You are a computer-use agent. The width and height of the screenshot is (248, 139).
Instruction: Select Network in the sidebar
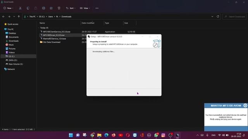click(x=11, y=69)
